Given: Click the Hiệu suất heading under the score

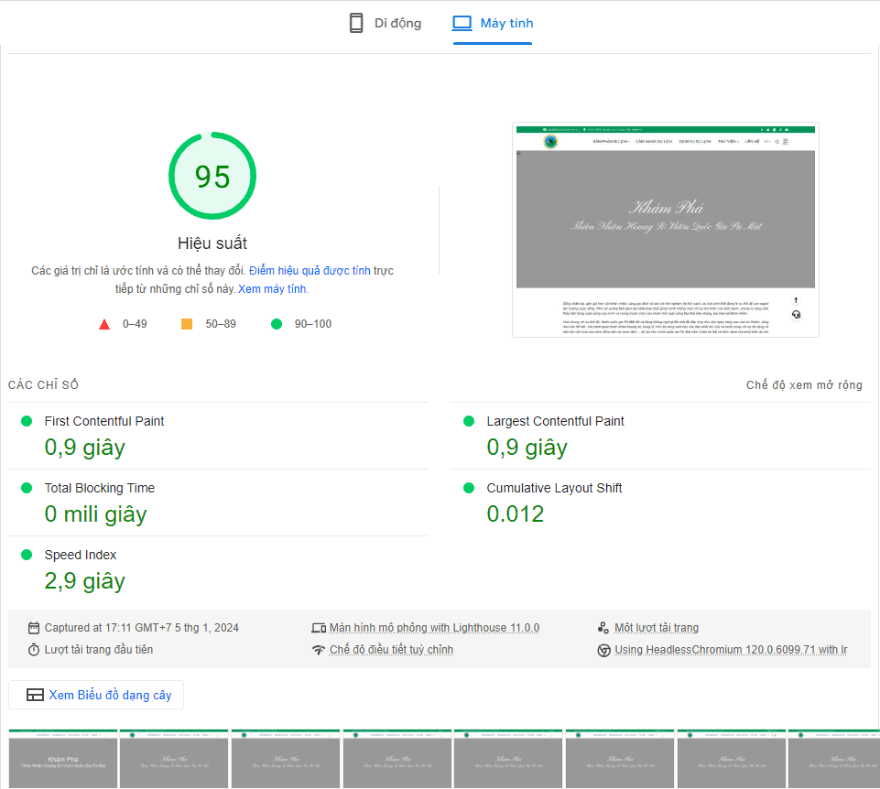Looking at the screenshot, I should pos(212,243).
